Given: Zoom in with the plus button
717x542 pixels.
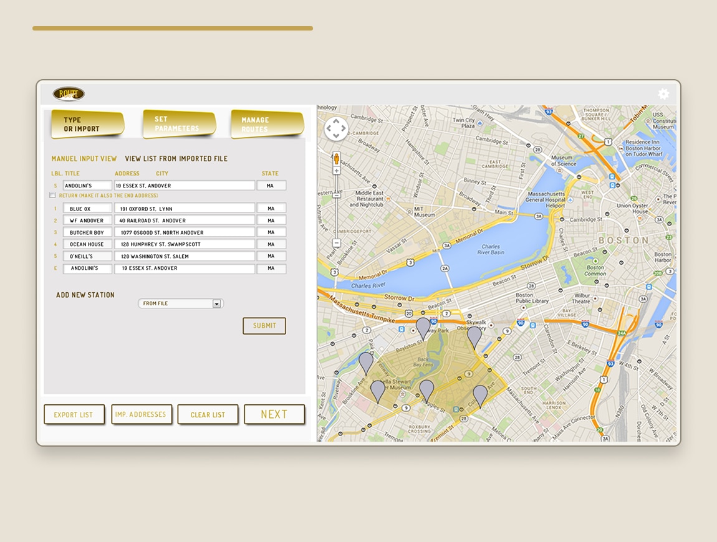Looking at the screenshot, I should [337, 171].
